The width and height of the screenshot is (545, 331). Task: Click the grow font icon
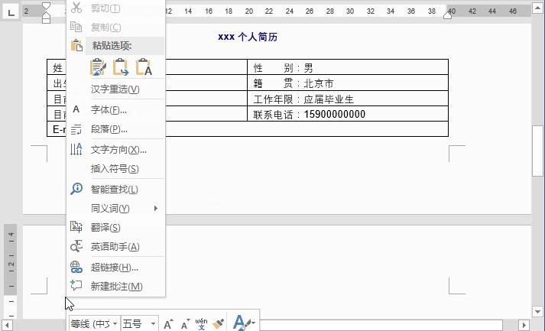(x=168, y=324)
